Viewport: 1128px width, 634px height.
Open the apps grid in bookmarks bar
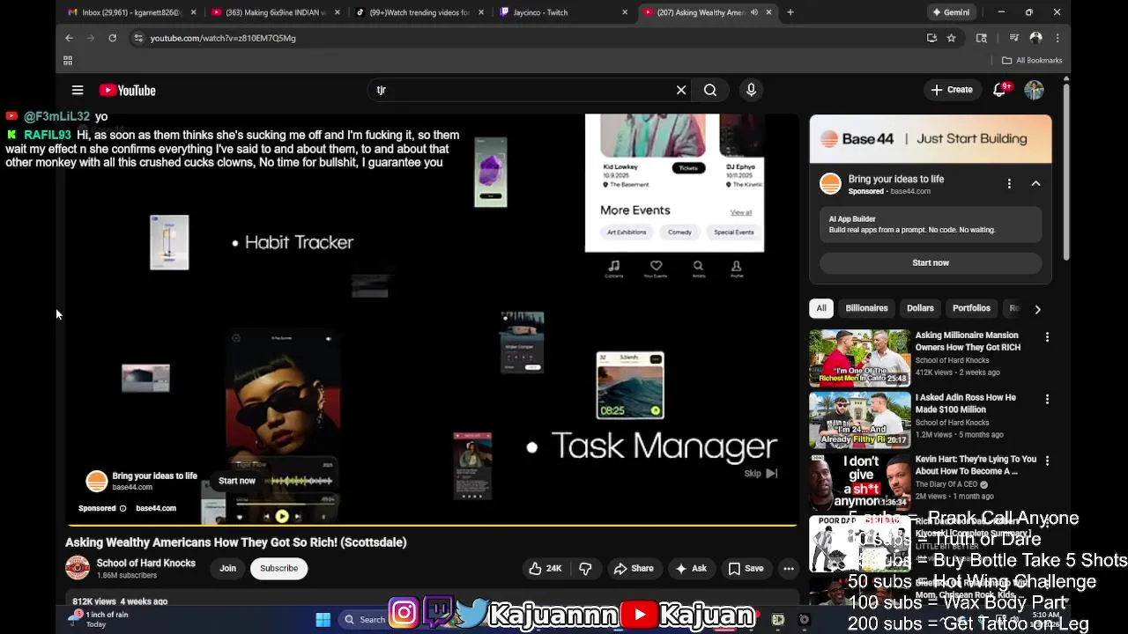(68, 60)
